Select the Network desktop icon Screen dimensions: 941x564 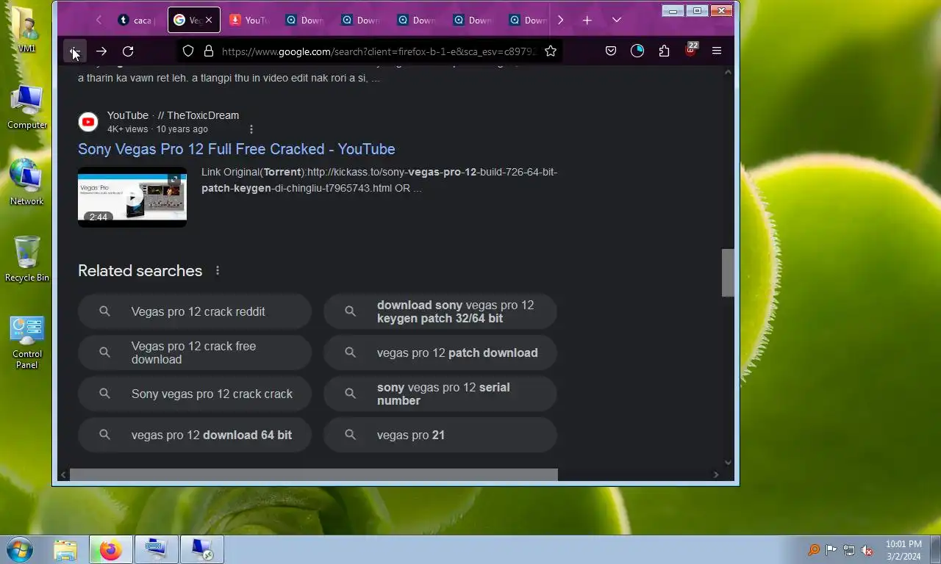[x=26, y=182]
